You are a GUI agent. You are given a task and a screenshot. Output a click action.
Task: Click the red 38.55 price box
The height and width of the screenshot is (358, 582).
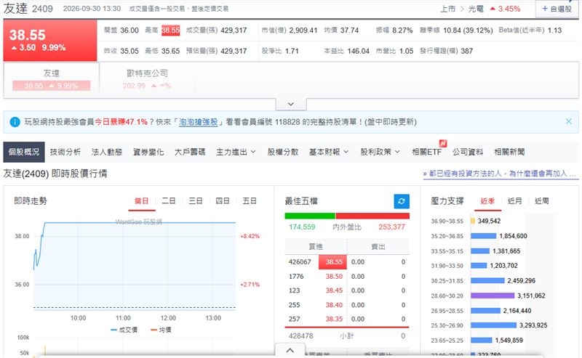pyautogui.click(x=50, y=41)
